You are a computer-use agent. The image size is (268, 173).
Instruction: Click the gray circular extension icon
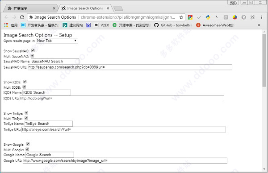[x=243, y=17]
